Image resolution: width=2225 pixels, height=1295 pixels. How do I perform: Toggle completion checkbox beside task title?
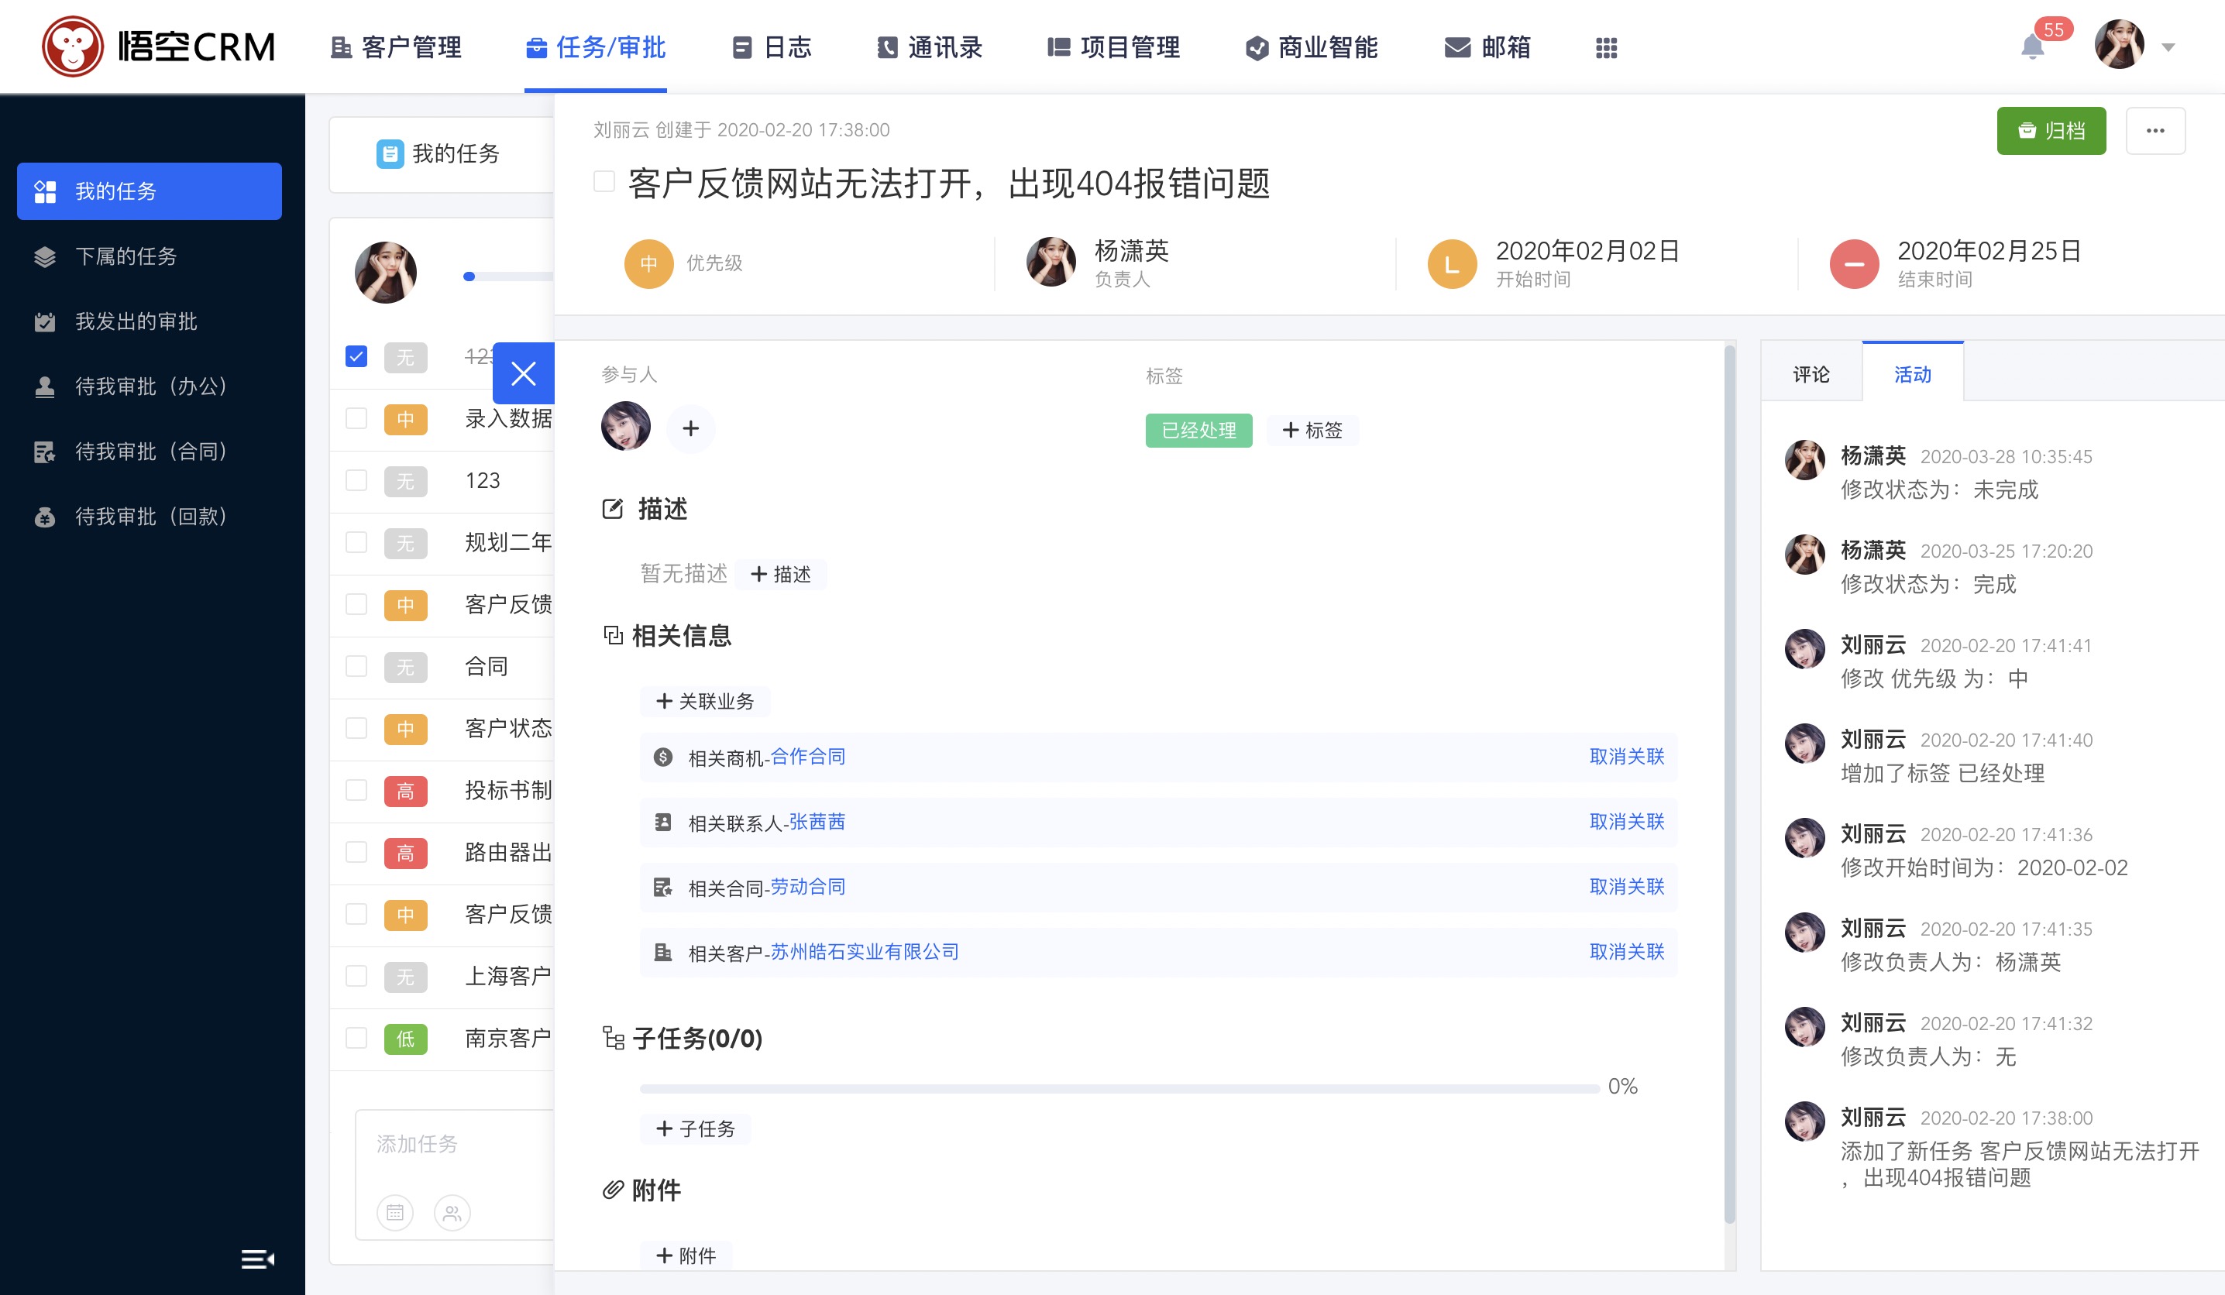pos(604,181)
